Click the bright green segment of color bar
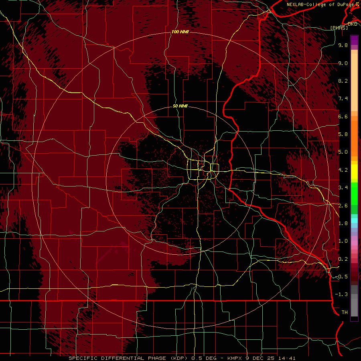 (x=354, y=194)
